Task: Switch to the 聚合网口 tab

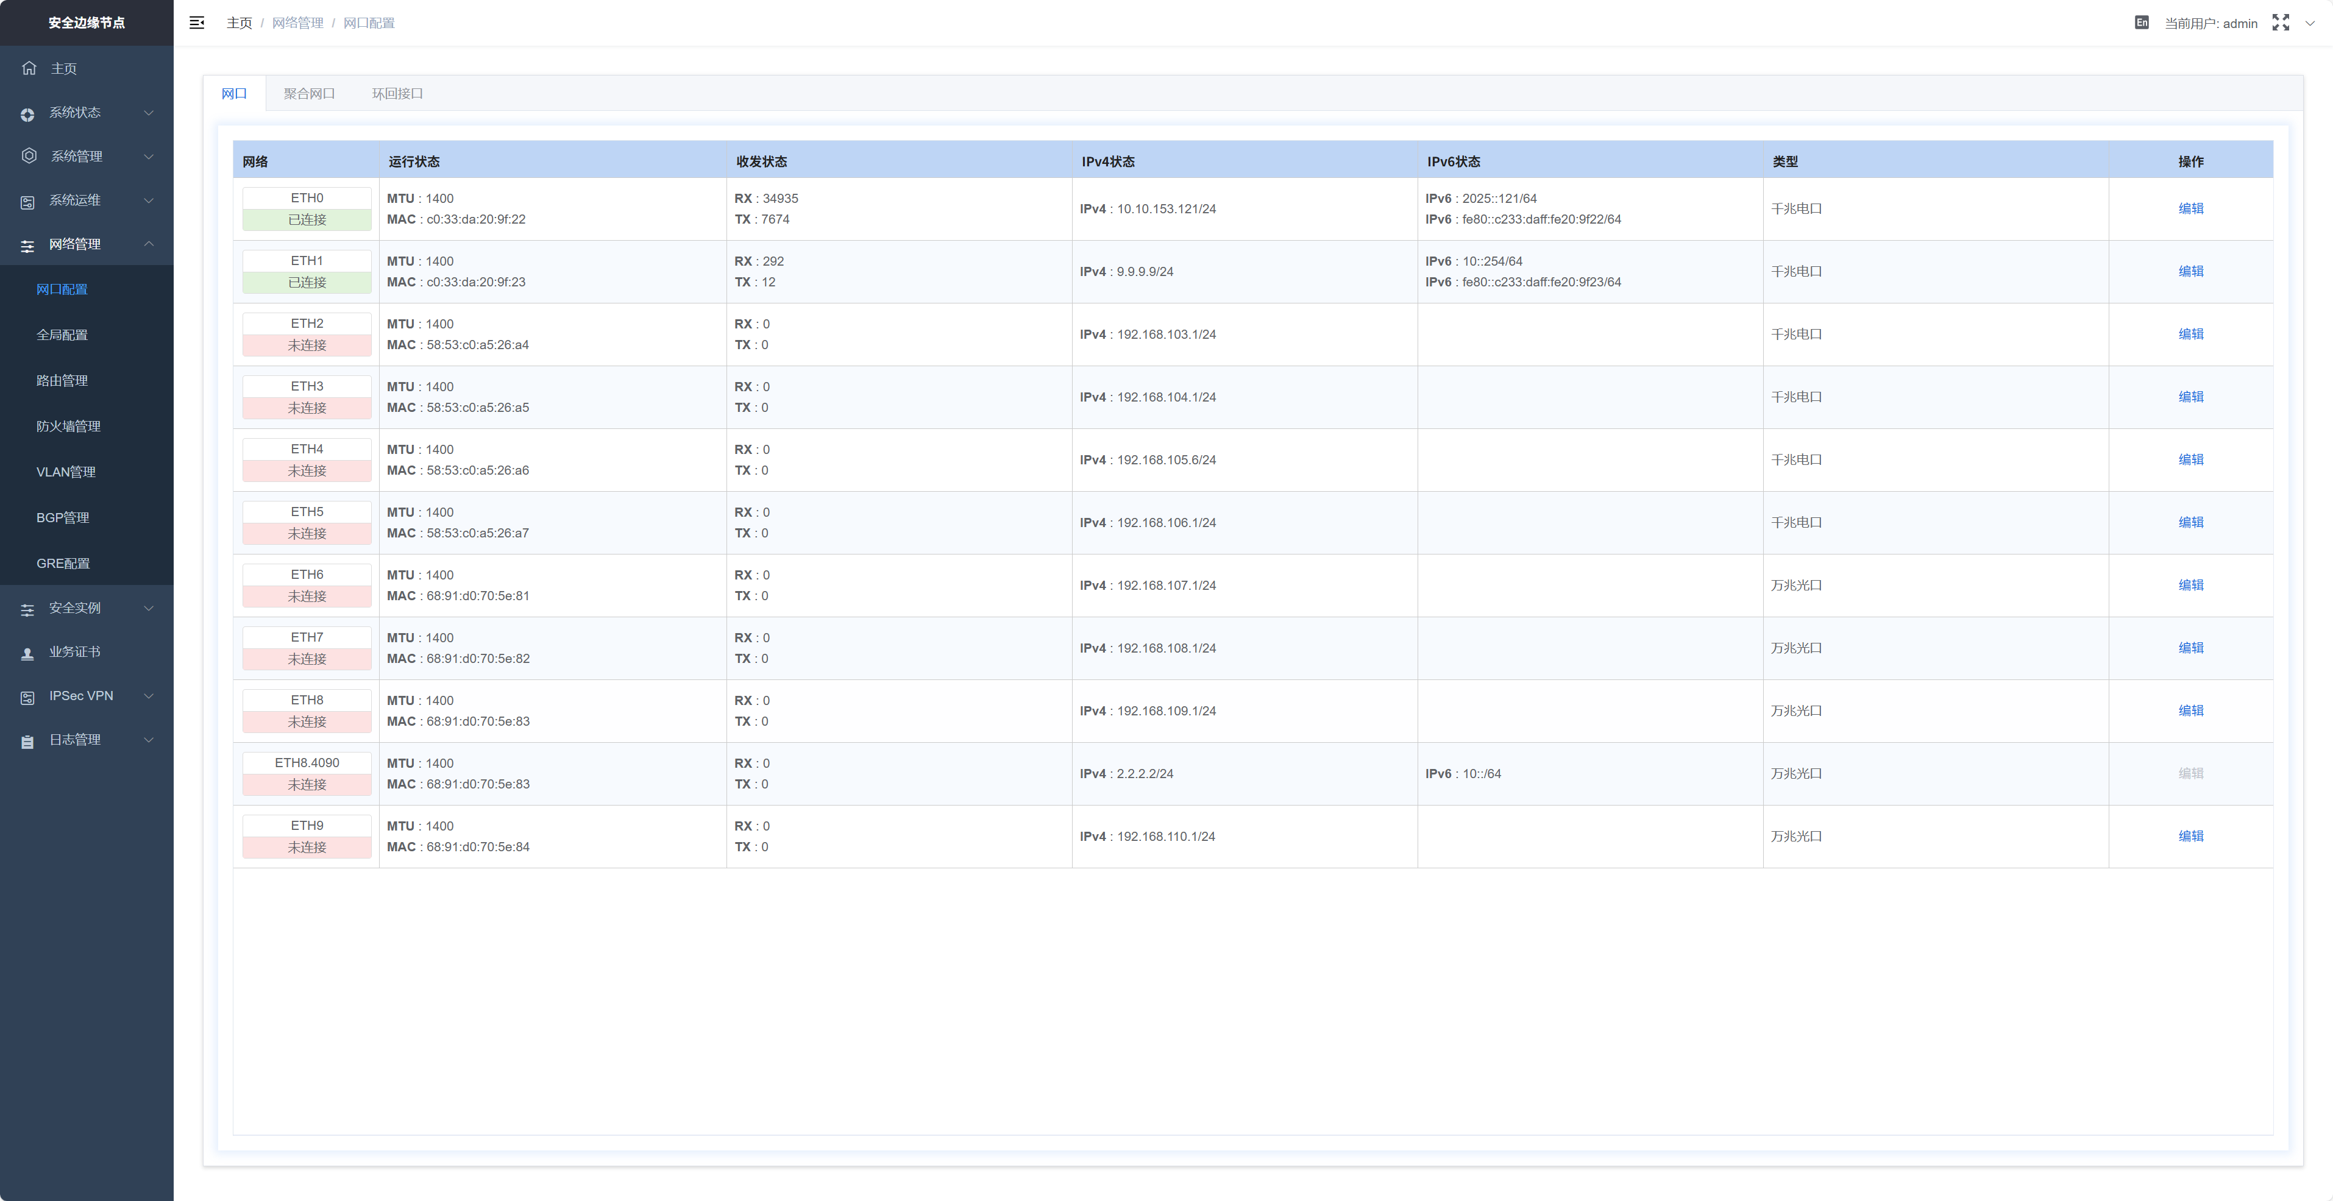Action: [x=309, y=93]
